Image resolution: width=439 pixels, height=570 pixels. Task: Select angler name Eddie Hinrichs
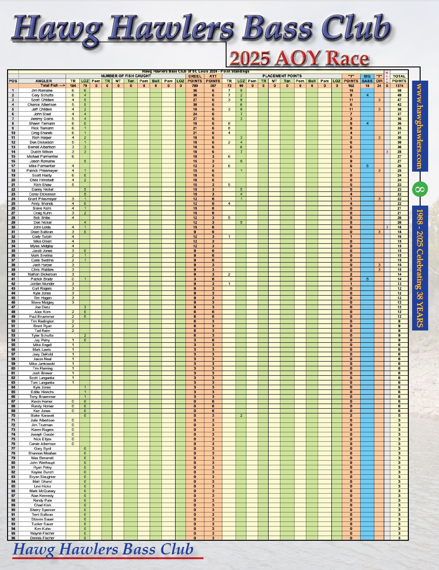(x=42, y=392)
